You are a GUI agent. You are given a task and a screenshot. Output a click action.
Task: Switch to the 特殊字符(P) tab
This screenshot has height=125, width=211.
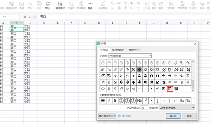pos(118,50)
